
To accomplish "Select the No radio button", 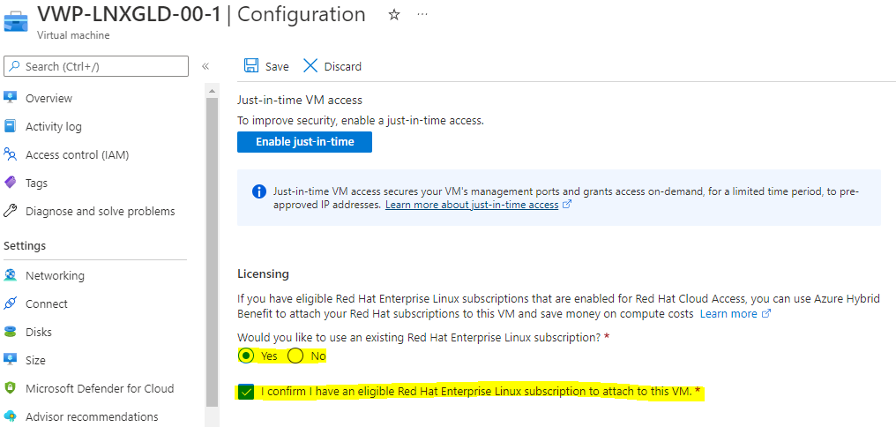I will pyautogui.click(x=295, y=356).
